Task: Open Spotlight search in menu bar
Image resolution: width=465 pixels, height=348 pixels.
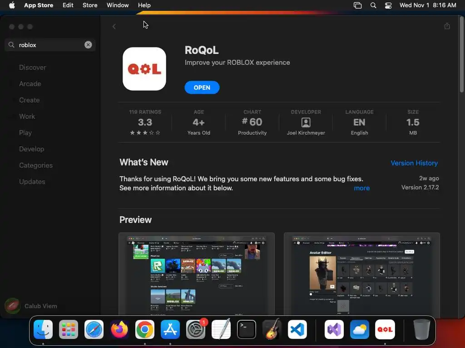Action: pyautogui.click(x=373, y=5)
